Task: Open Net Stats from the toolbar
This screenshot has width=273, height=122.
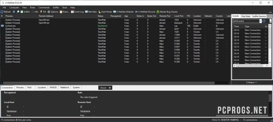Action: pos(91,12)
